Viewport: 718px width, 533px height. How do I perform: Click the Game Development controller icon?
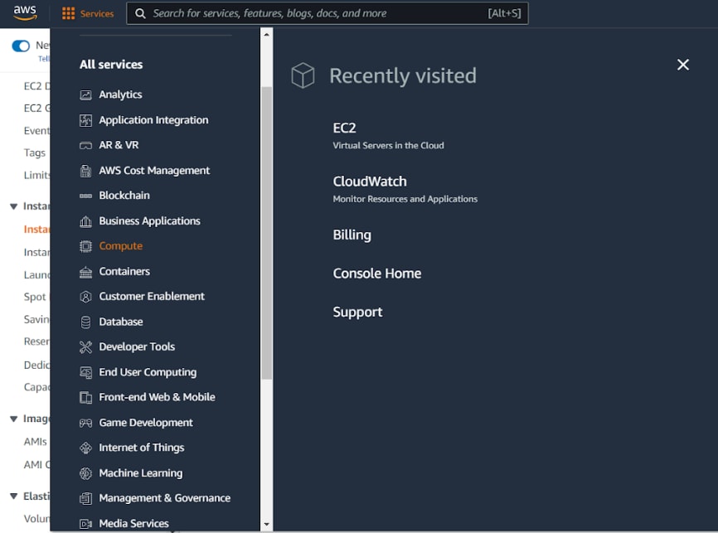[85, 423]
